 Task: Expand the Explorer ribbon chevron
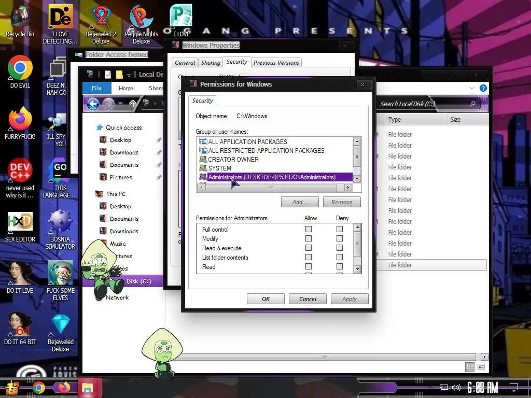pyautogui.click(x=472, y=88)
